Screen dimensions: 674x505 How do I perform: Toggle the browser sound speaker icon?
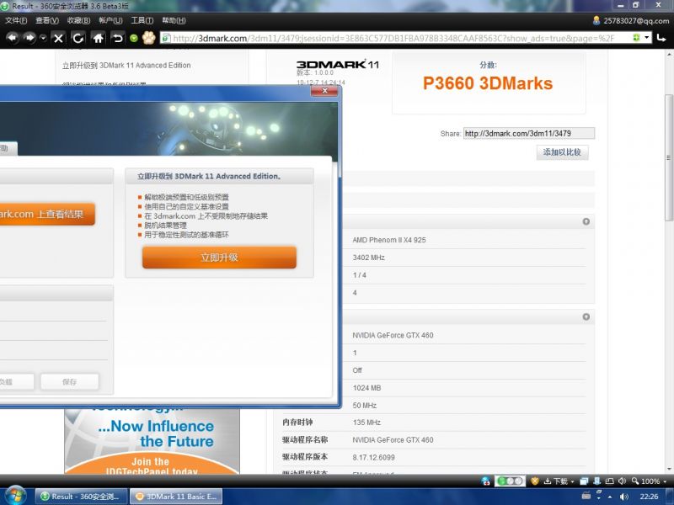622,481
